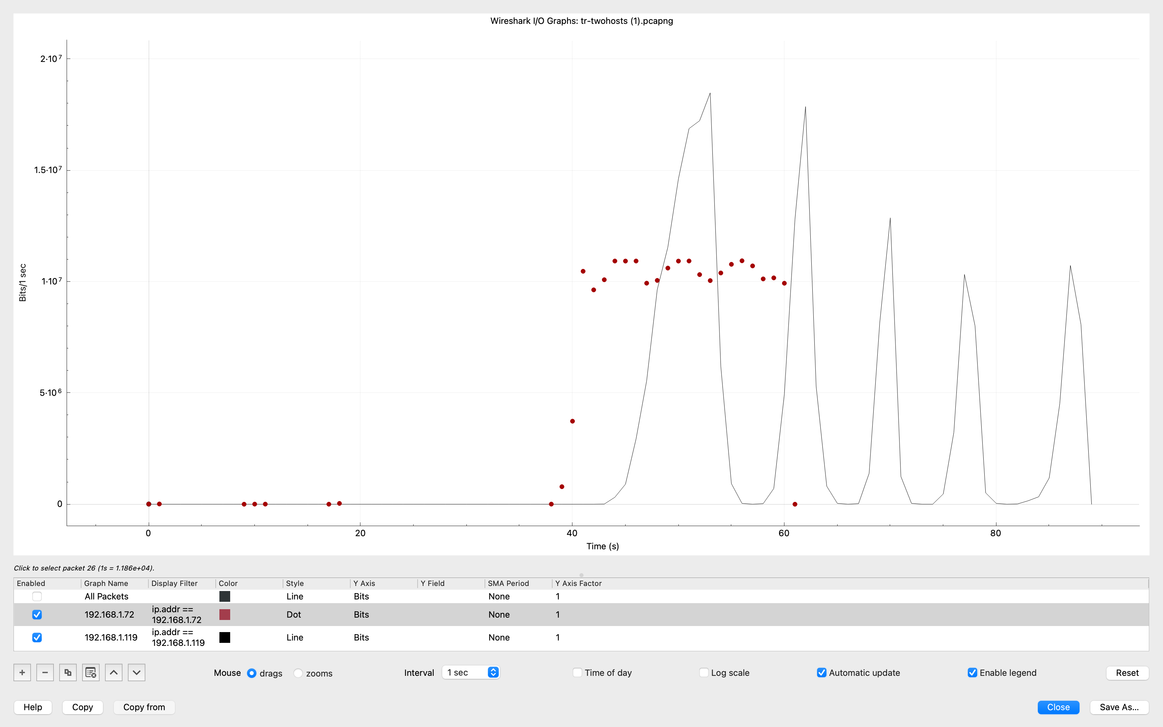
Task: Enable the All Packets graph
Action: click(37, 596)
